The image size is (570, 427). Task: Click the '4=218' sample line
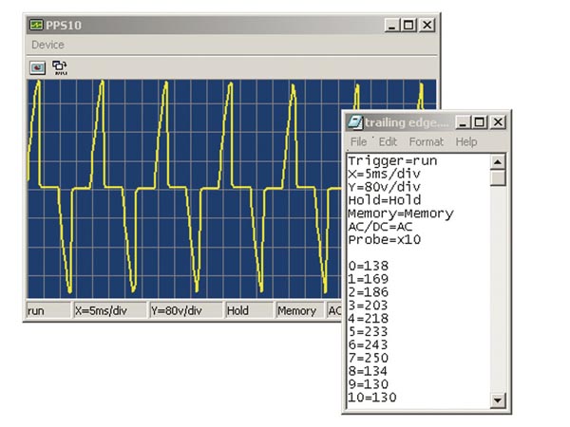pyautogui.click(x=369, y=319)
